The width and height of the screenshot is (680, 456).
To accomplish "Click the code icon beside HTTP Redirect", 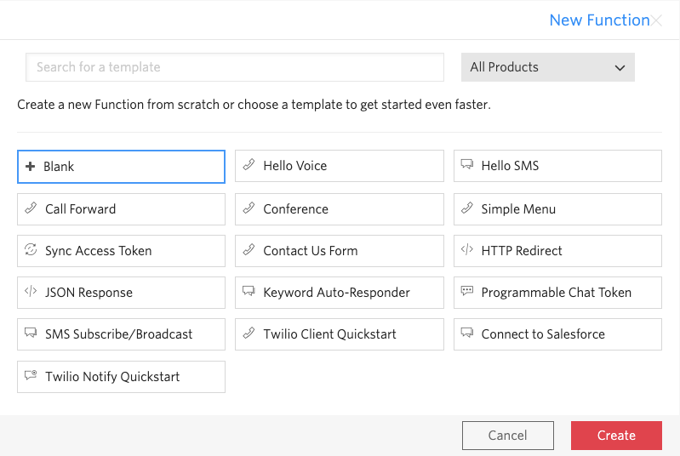I will 466,250.
